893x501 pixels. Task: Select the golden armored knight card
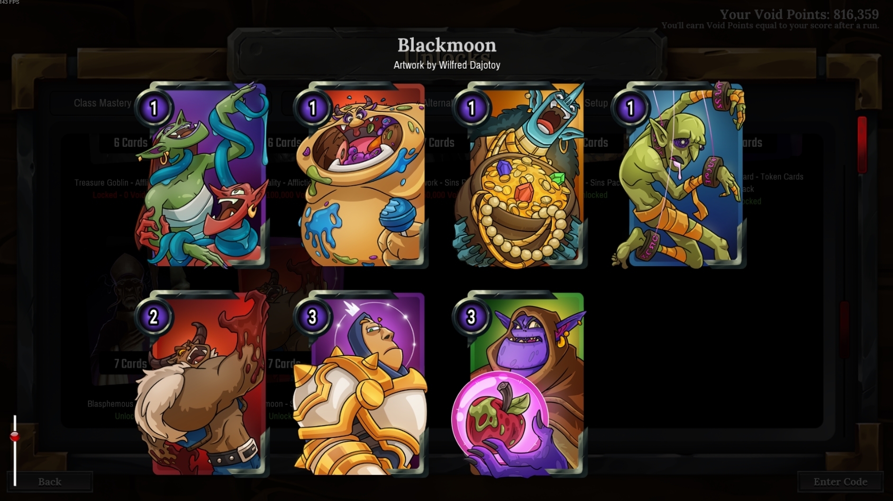tap(361, 384)
